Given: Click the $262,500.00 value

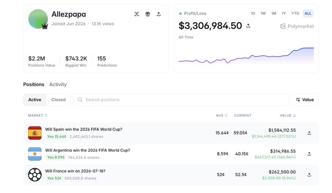Looking at the screenshot, I should [282, 172].
